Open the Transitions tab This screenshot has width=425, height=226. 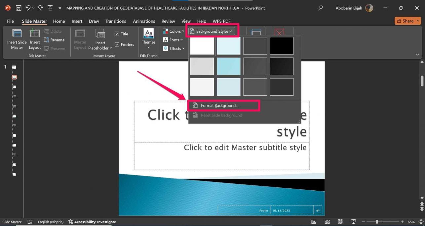point(116,21)
